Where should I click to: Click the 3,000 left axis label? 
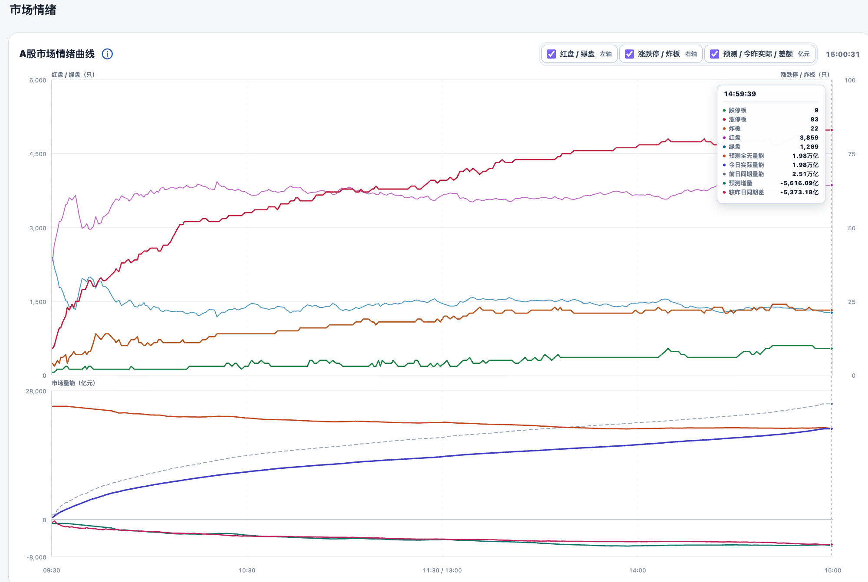click(38, 228)
